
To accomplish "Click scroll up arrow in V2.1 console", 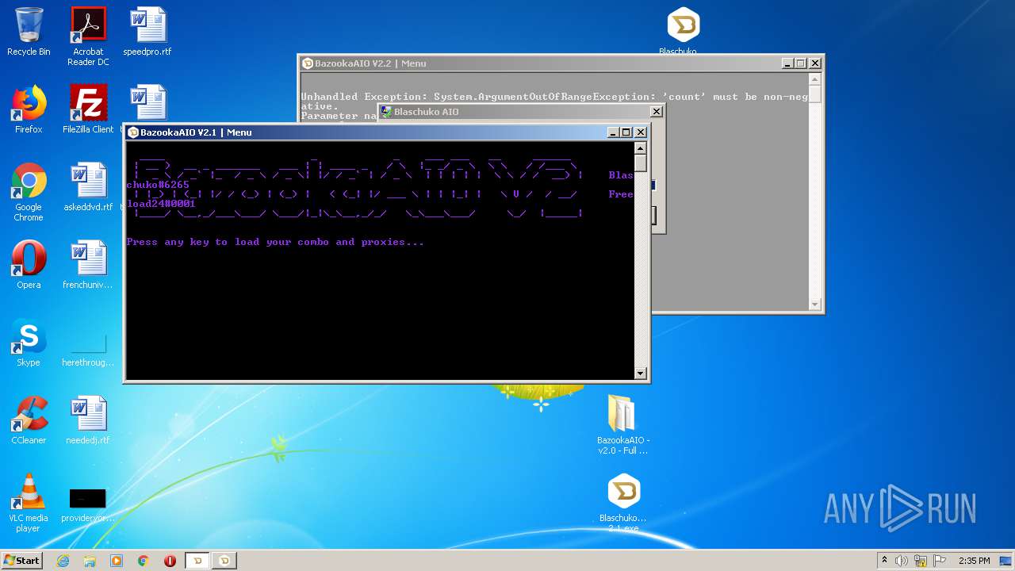I will coord(641,148).
